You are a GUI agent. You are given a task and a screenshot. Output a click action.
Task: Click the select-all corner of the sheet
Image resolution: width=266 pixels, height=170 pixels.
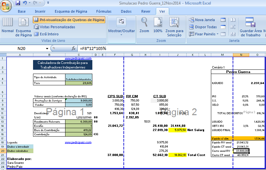pos(3,55)
